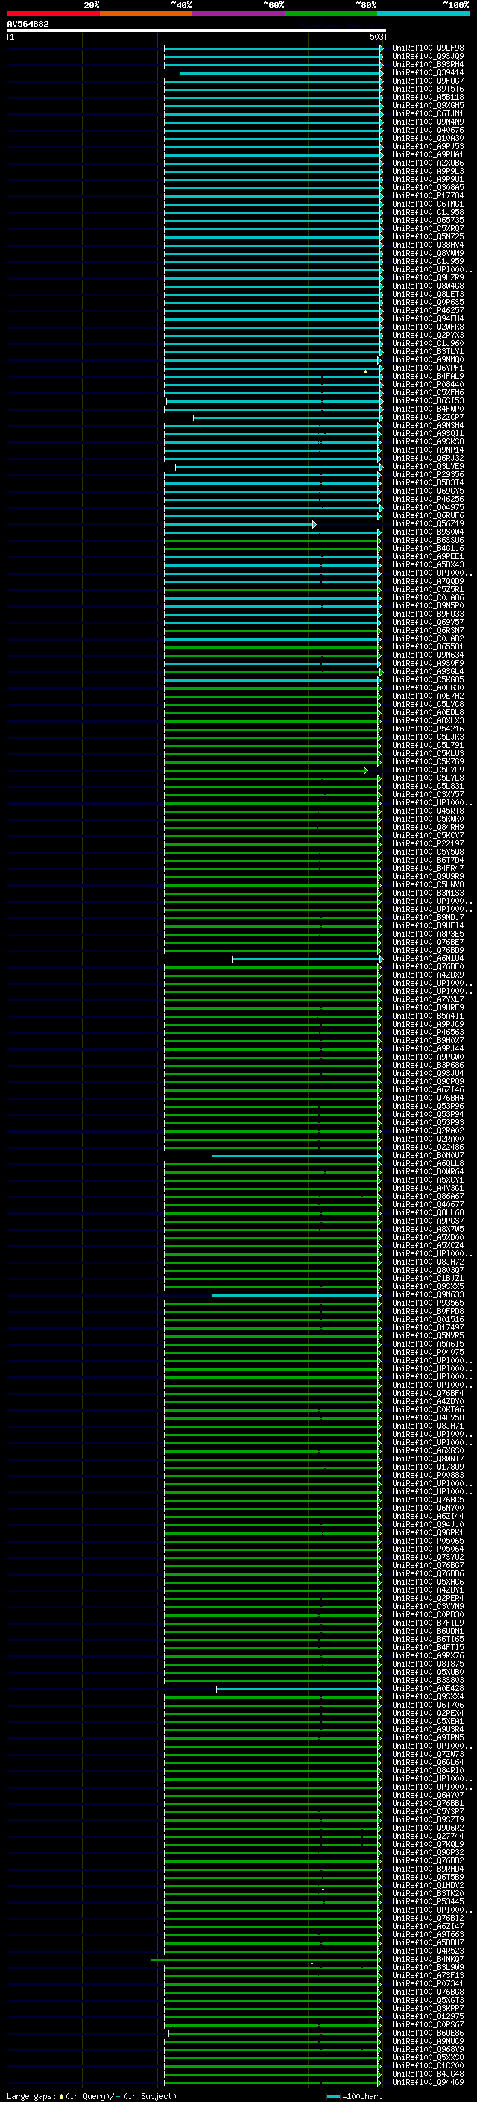477x2102 pixels.
Task: Select the UniRef100_Q3LVE9 label
Action: (428, 467)
